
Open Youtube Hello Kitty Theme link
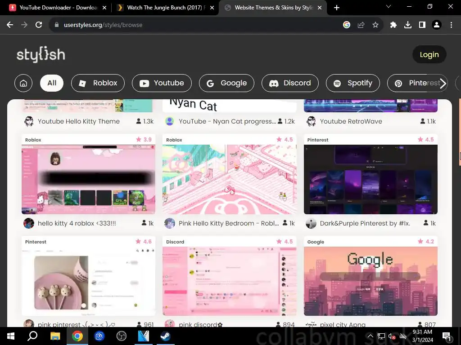(79, 121)
